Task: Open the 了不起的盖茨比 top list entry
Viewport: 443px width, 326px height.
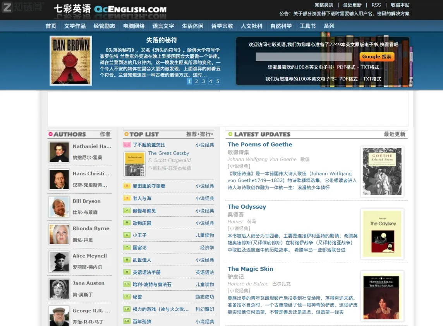Action: pos(149,145)
